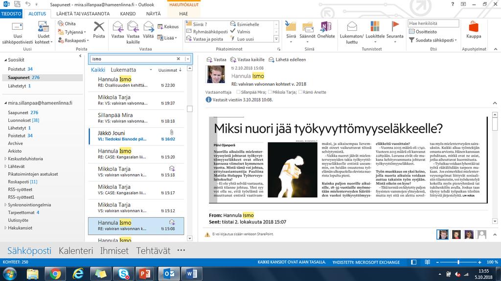The image size is (501, 281).
Task: Create new email with Uusi sähköpostiviesti
Action: tap(18, 33)
